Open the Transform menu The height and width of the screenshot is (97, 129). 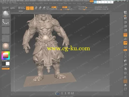[88, 3]
